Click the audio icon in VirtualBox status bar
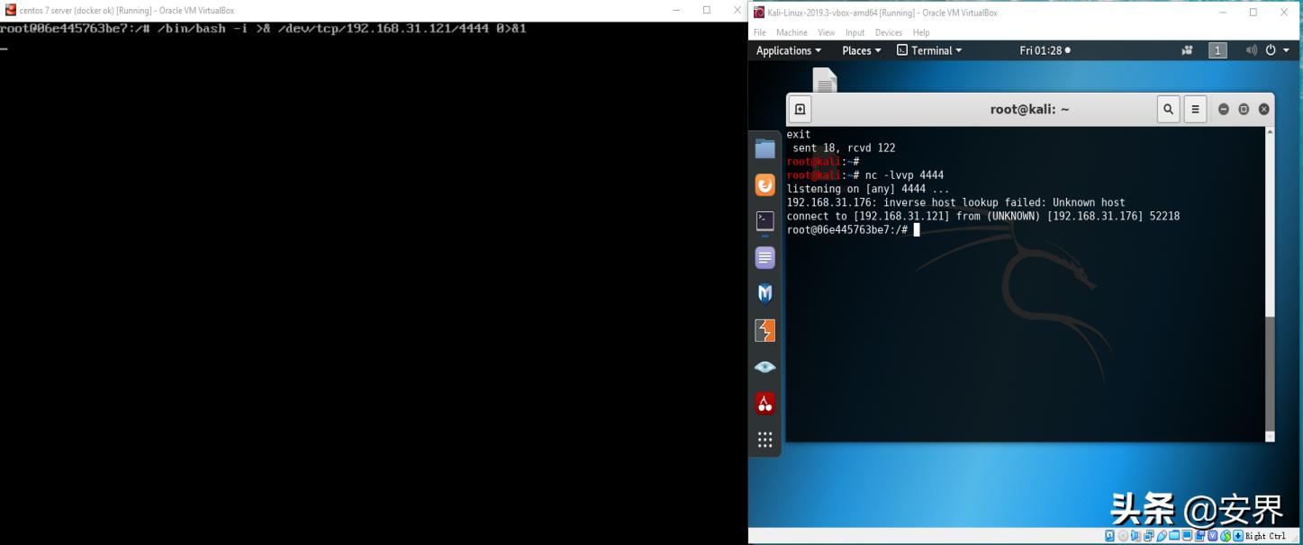 pos(1136,536)
